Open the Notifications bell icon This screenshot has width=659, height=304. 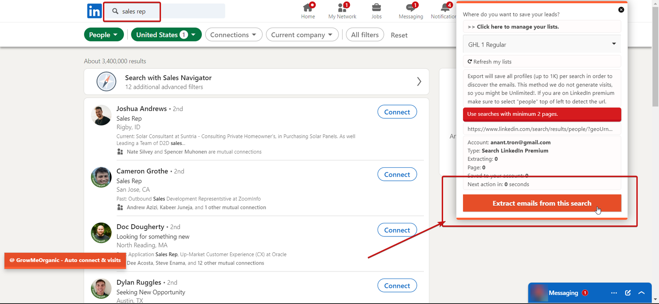[445, 7]
